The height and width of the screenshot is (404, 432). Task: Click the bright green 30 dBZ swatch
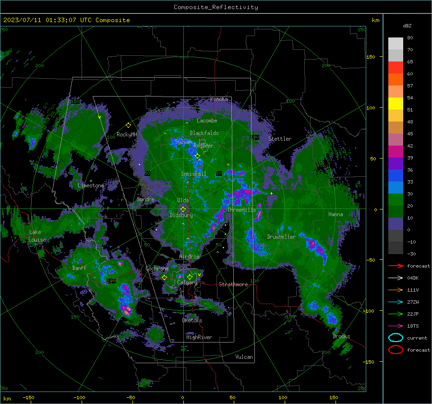coord(396,199)
